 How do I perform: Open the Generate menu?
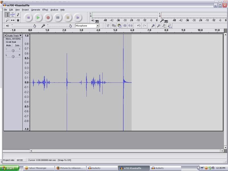pyautogui.click(x=35, y=10)
